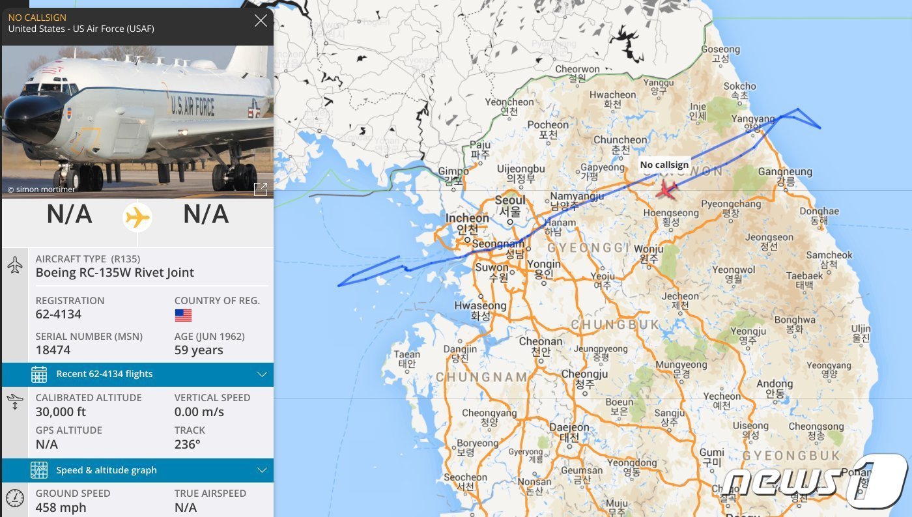Click the yellow airplane route icon
The image size is (912, 517).
137,217
